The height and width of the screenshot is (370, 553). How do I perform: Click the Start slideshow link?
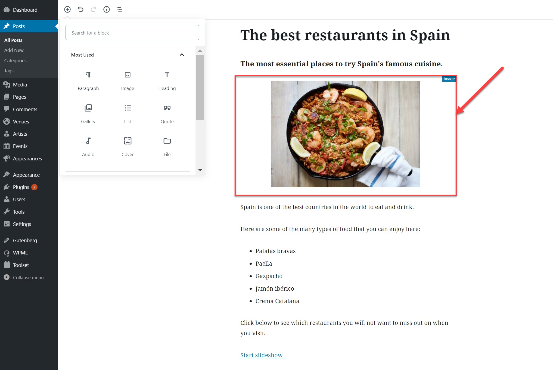(x=261, y=355)
